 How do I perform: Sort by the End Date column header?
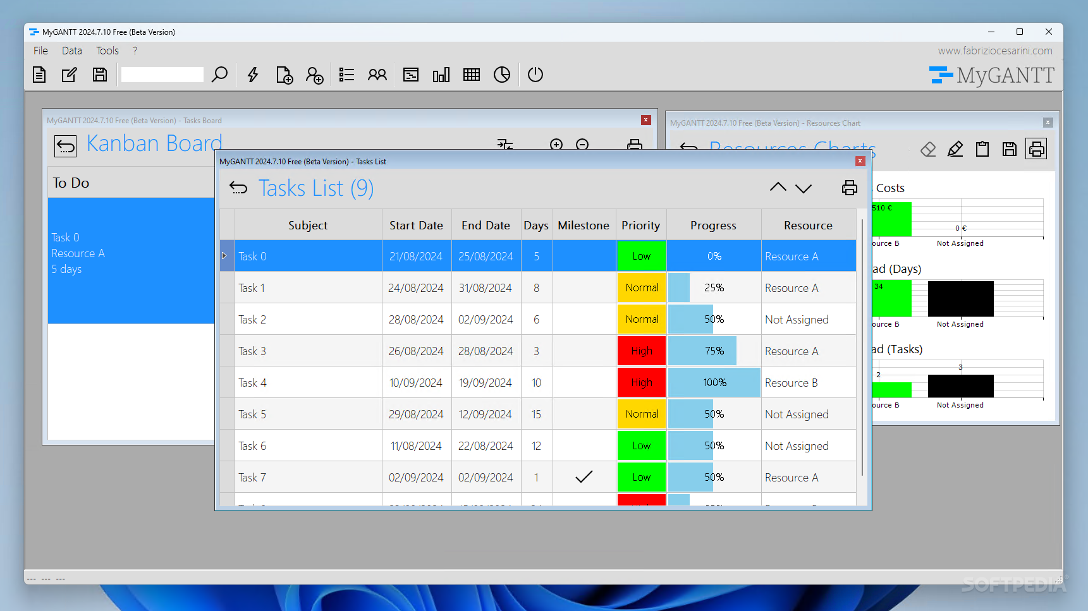tap(486, 225)
